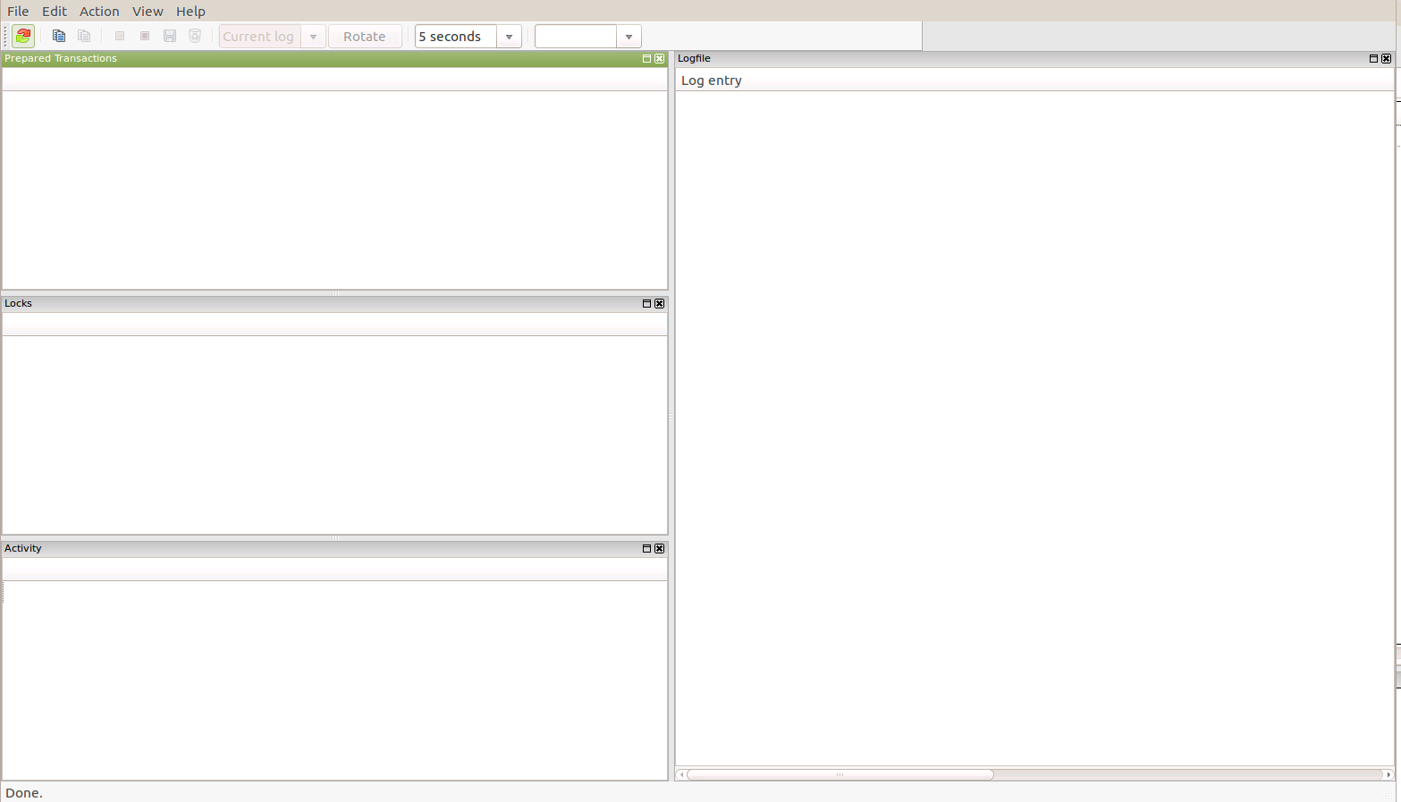Screen dimensions: 1401x802
Task: Open the File menu
Action: (x=18, y=11)
